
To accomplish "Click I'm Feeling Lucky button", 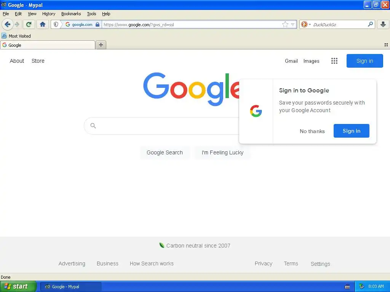I will pos(222,152).
